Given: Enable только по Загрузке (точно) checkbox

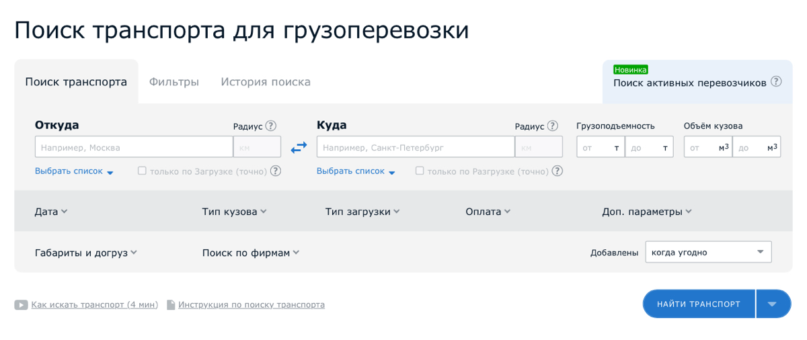Looking at the screenshot, I should (x=142, y=171).
